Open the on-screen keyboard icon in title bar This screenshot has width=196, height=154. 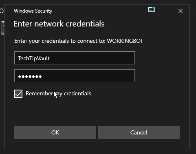[x=152, y=10]
